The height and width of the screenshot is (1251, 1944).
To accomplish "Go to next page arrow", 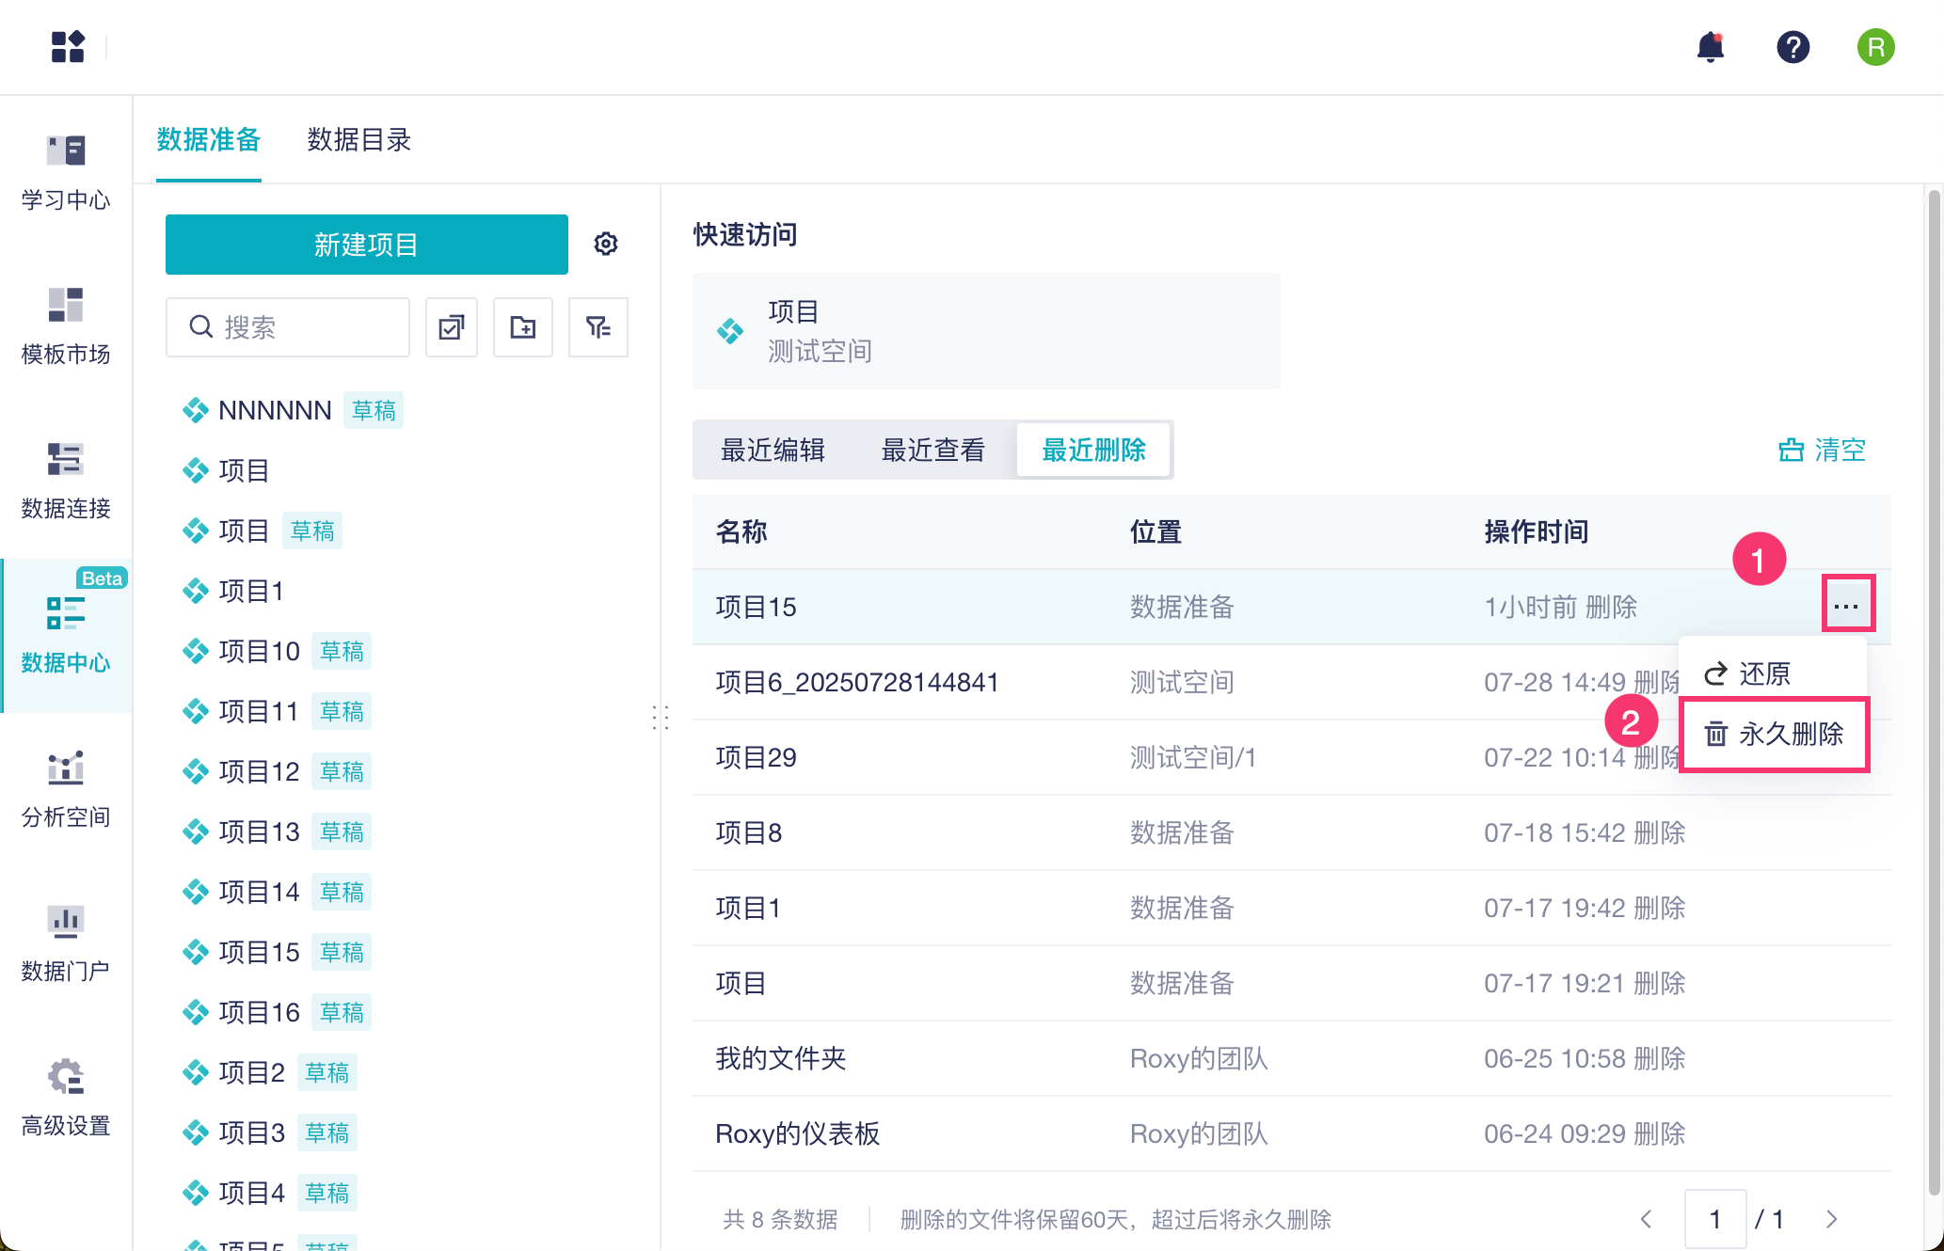I will tap(1831, 1219).
